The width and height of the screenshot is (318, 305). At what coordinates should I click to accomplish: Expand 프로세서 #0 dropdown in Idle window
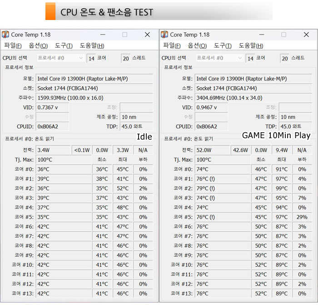(81, 58)
